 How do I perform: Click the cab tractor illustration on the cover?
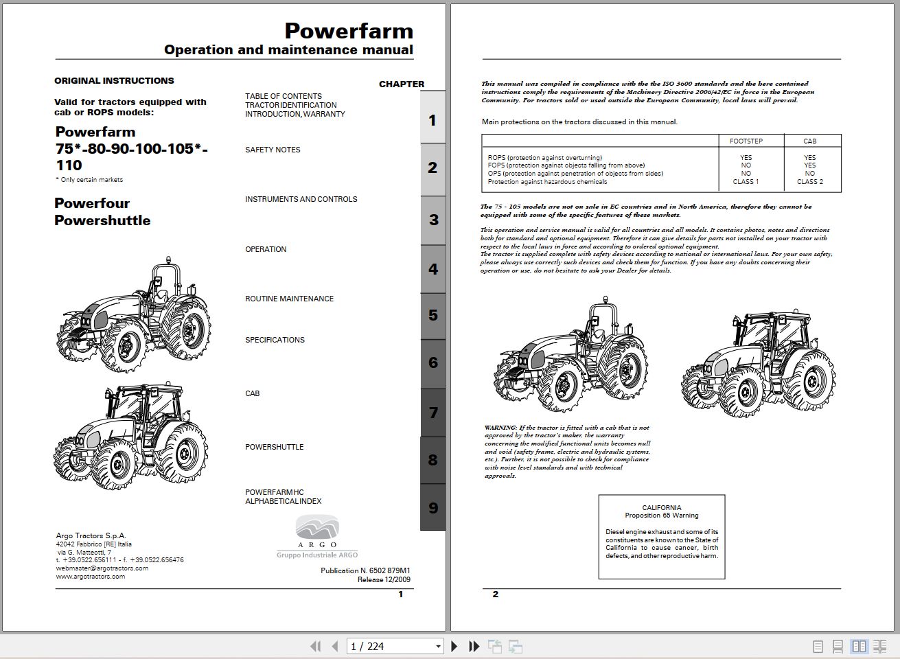pyautogui.click(x=130, y=437)
